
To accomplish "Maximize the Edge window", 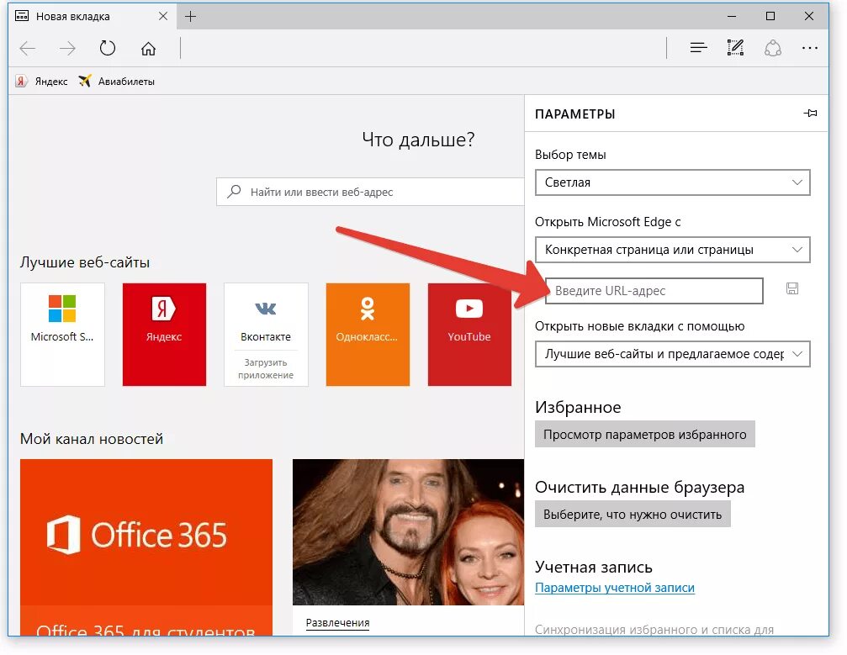I will pyautogui.click(x=770, y=16).
